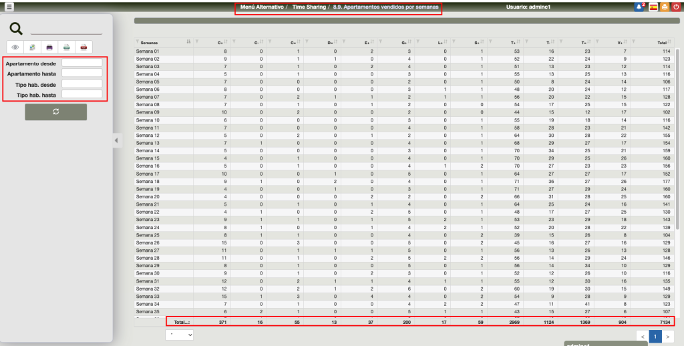Click the eye preview icon in toolbar
Image resolution: width=684 pixels, height=346 pixels.
[x=15, y=47]
